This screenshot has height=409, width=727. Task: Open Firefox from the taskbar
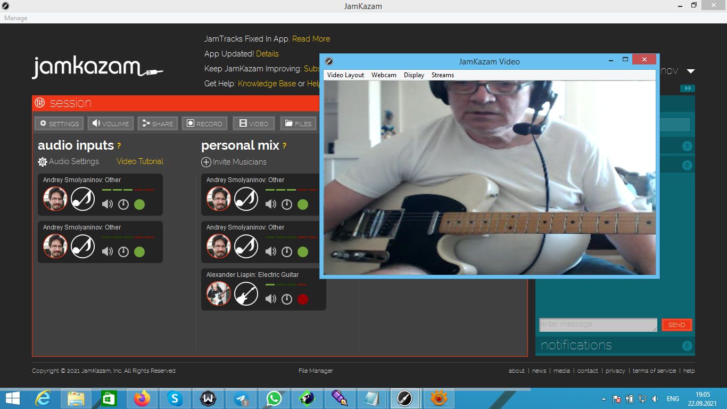(142, 398)
